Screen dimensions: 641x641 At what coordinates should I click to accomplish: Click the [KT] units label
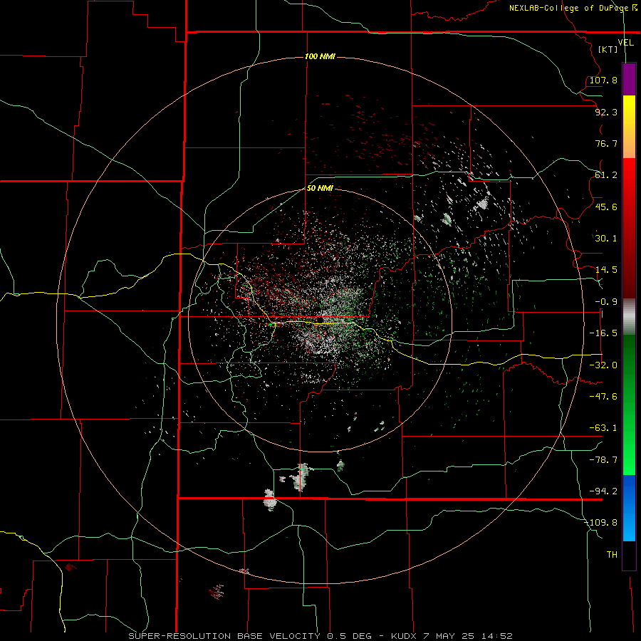(608, 49)
